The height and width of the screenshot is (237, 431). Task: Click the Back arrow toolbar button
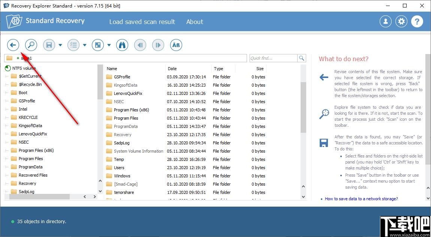point(13,45)
